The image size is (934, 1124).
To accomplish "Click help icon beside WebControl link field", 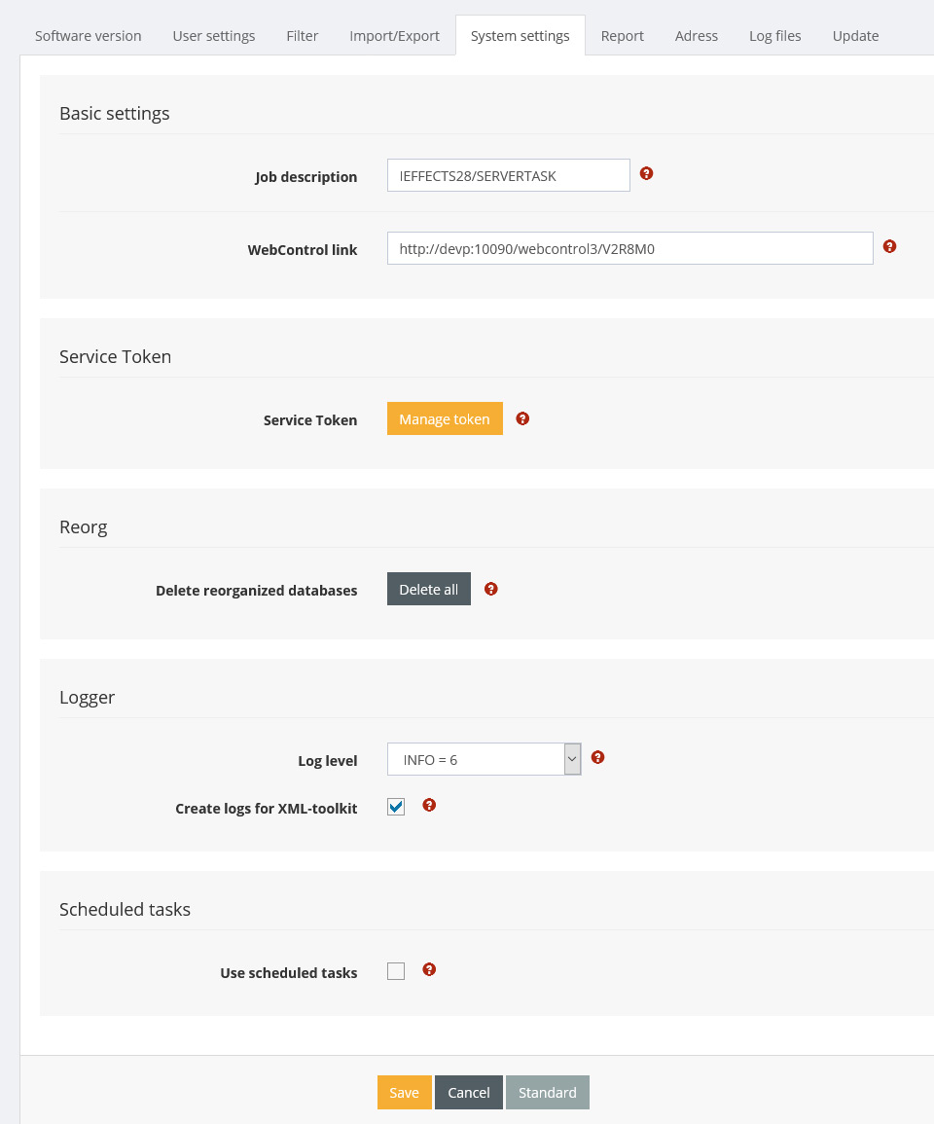I will [889, 247].
